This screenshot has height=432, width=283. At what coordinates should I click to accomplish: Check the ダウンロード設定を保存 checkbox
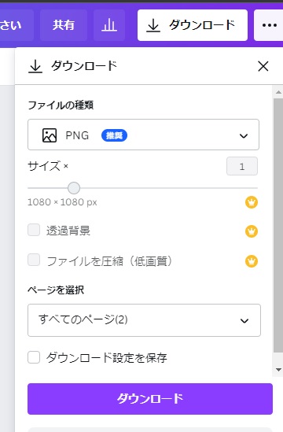tap(34, 357)
